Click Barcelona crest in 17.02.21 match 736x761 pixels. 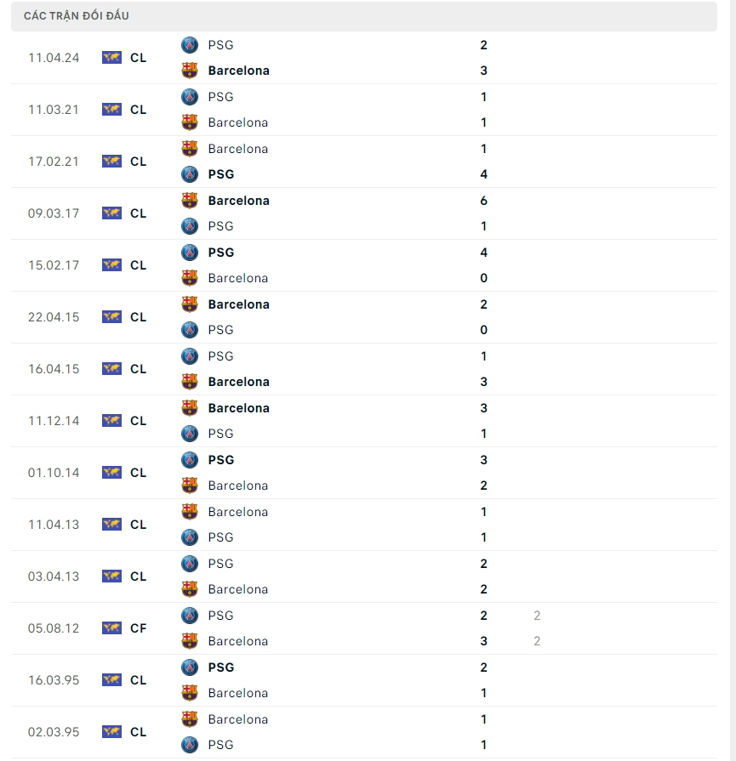point(190,149)
